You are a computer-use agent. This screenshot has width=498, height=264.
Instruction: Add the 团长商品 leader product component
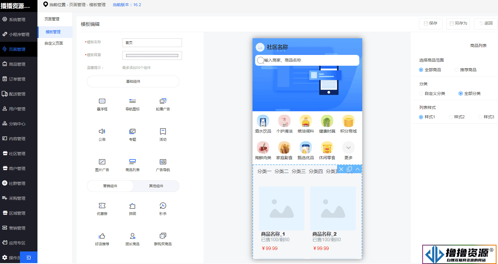[133, 239]
